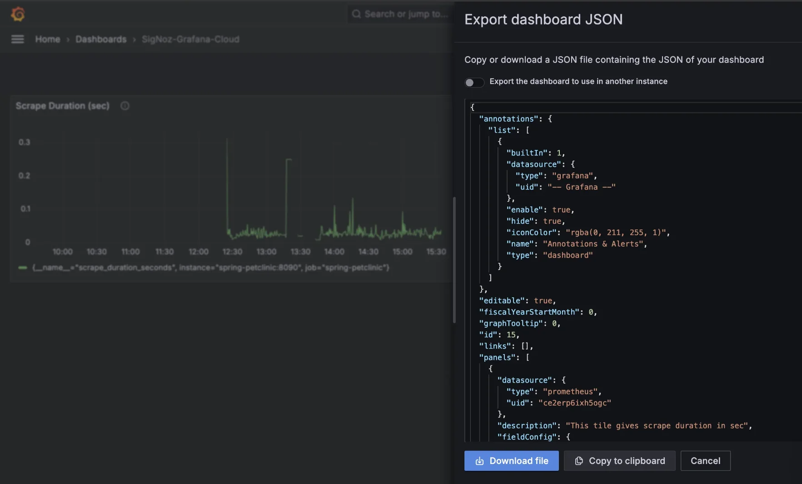Image resolution: width=802 pixels, height=484 pixels.
Task: Click the 12:30 time axis label
Action: (232, 252)
